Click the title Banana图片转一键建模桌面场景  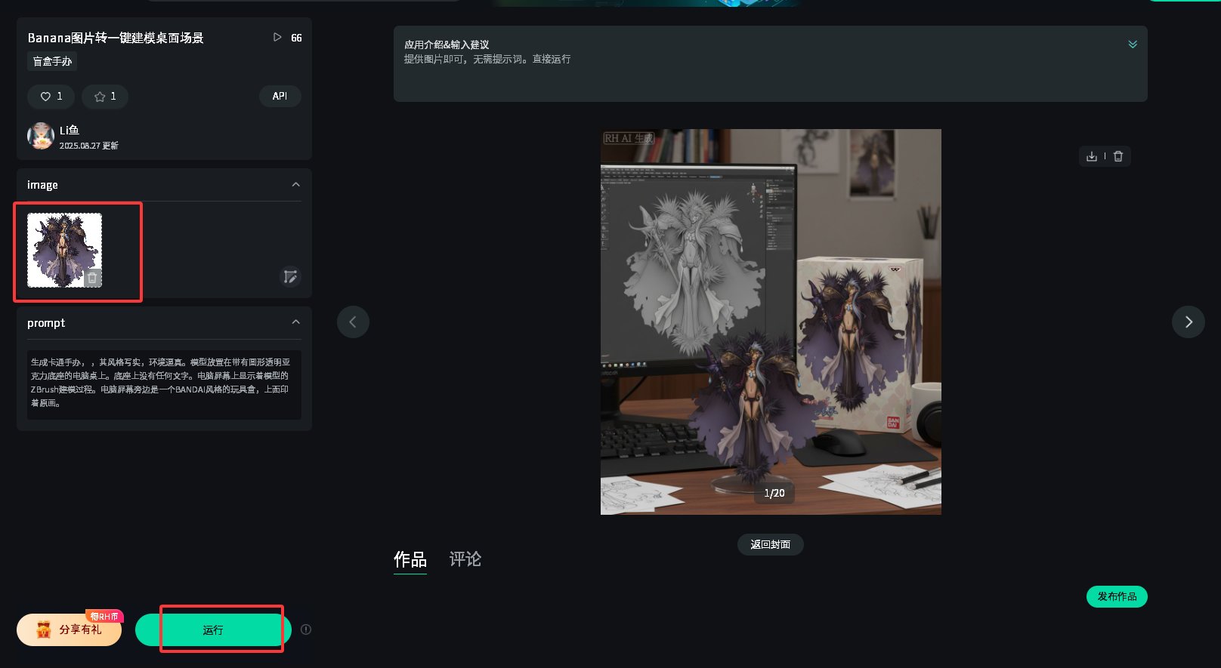coord(116,38)
